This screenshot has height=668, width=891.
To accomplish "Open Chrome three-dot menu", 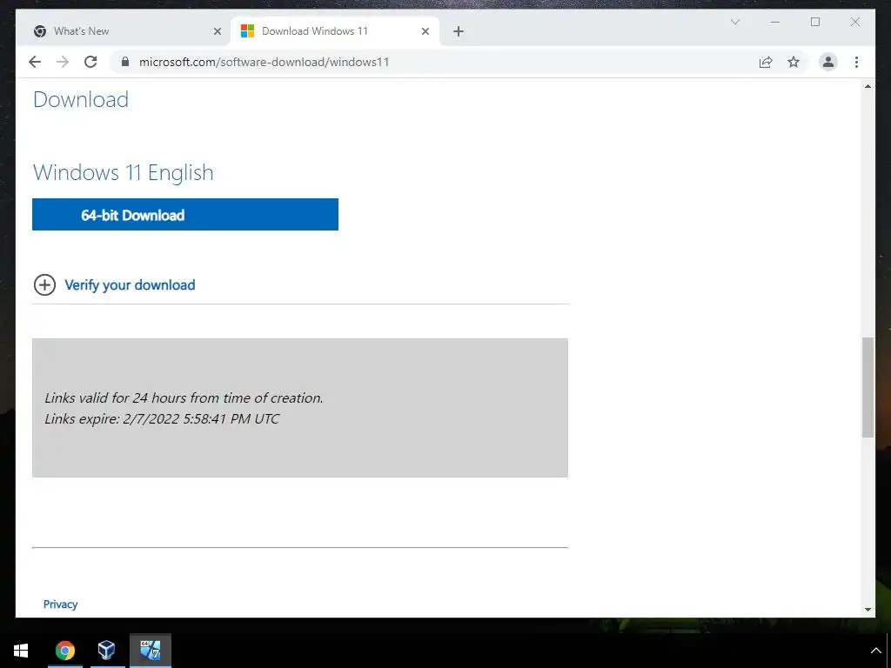I will point(856,62).
